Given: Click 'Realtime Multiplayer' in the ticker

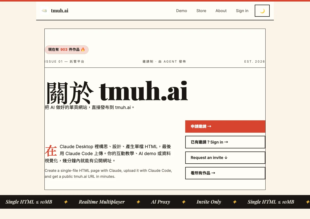Looking at the screenshot, I should [102, 202].
